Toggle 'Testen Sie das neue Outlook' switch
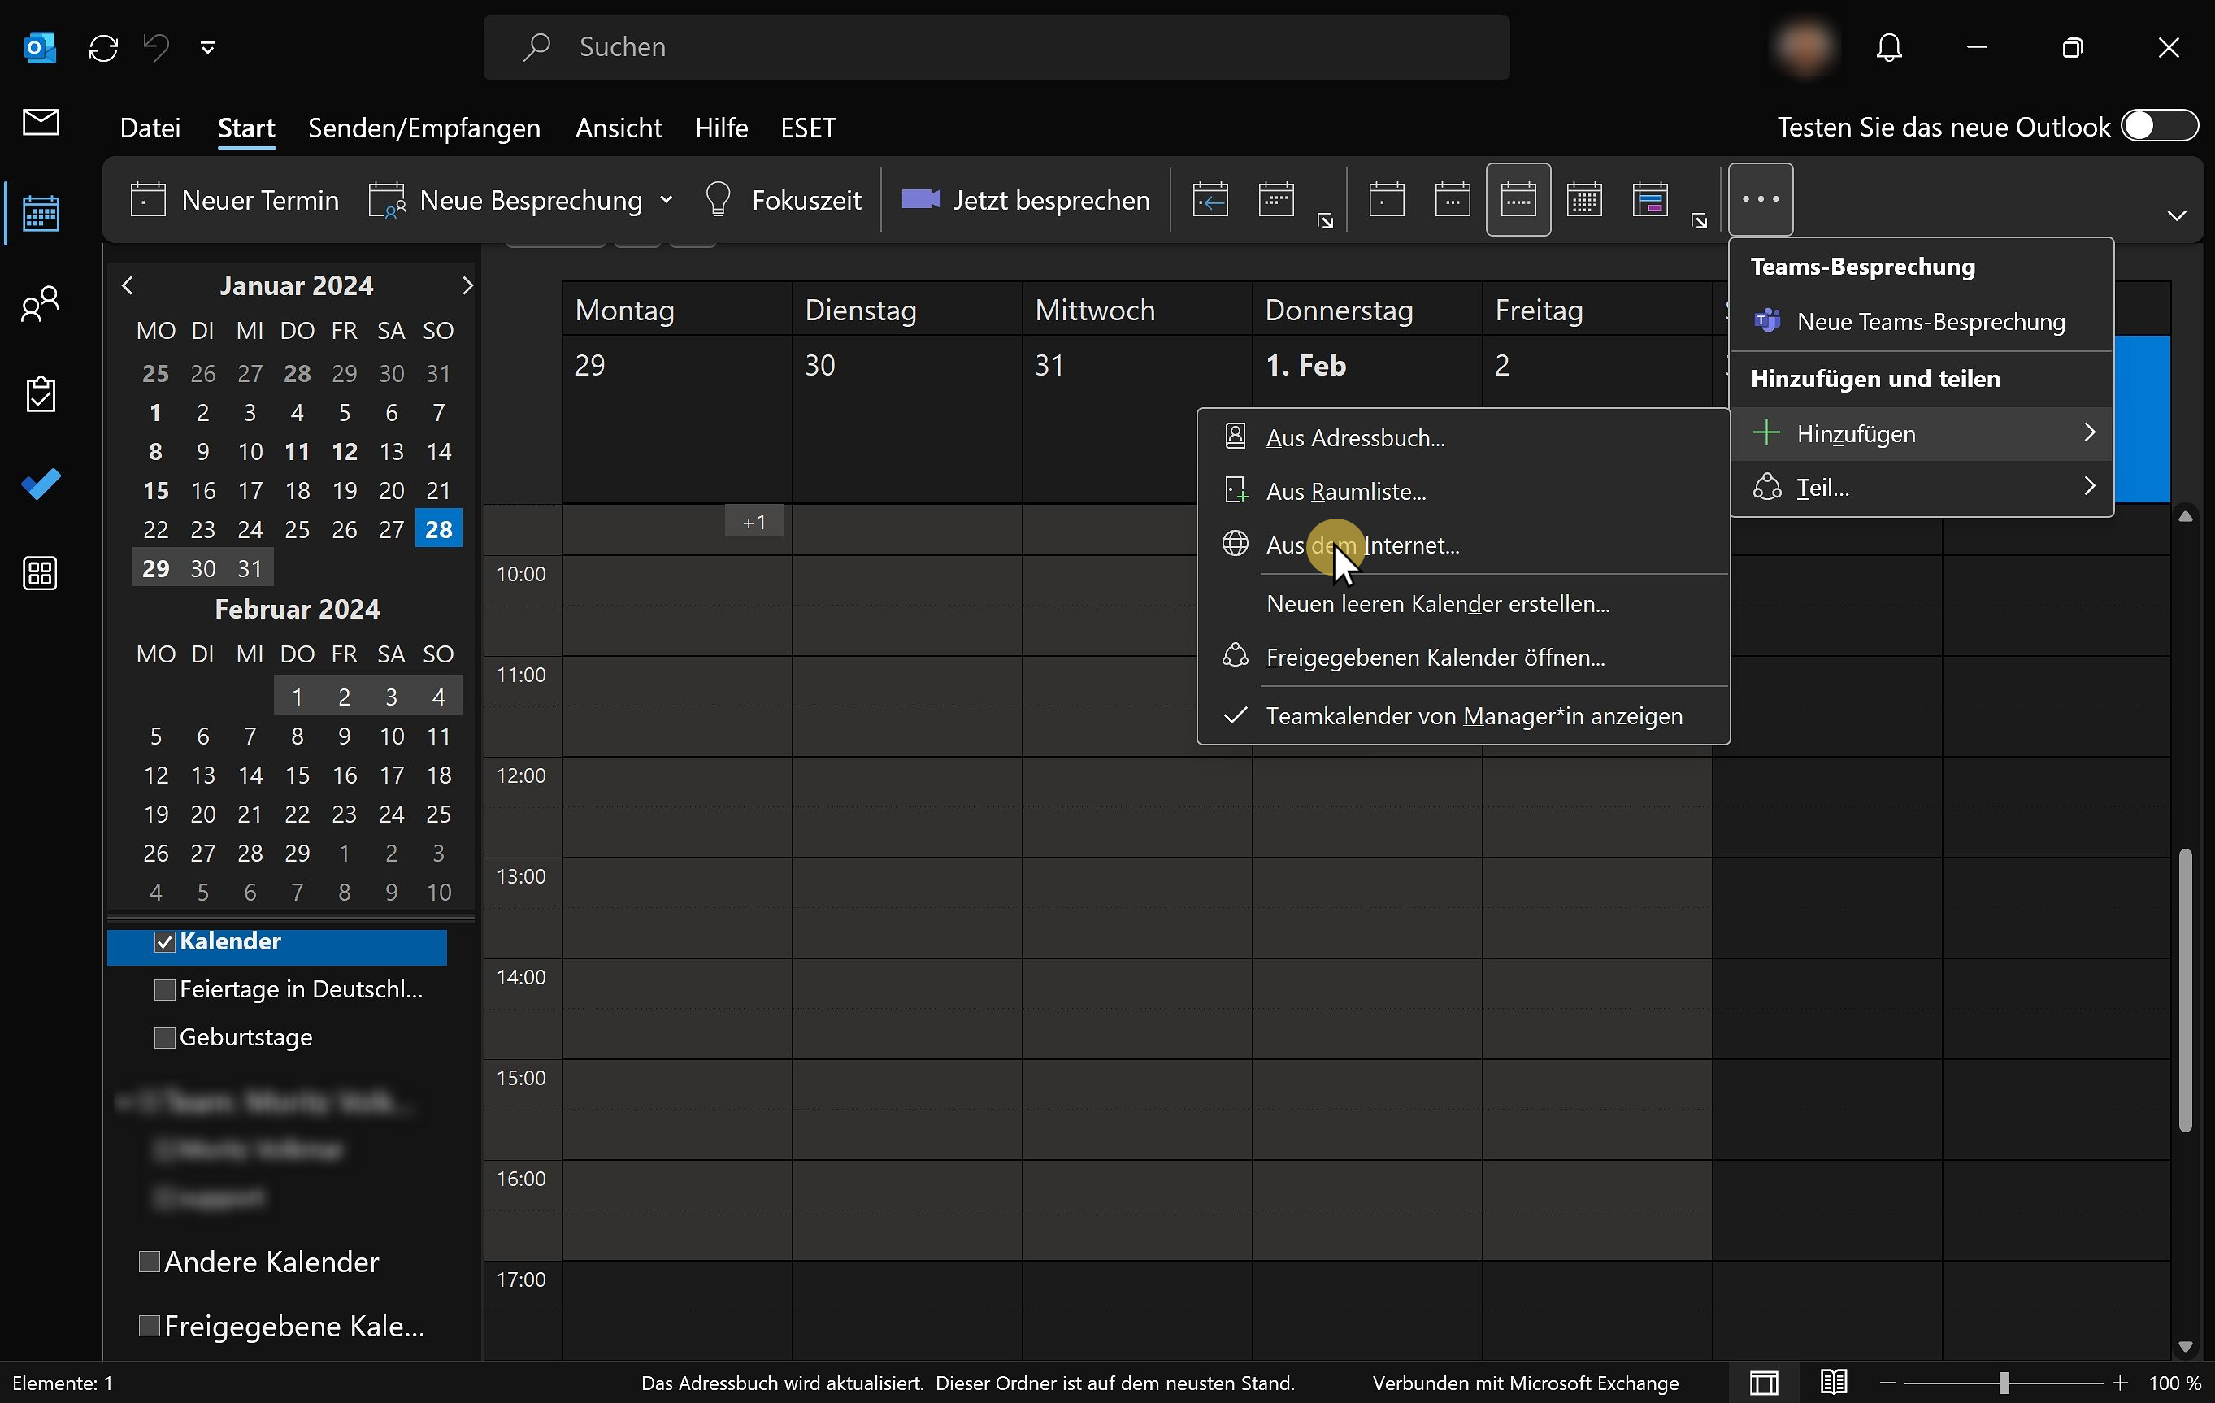The image size is (2215, 1403). (x=2157, y=126)
